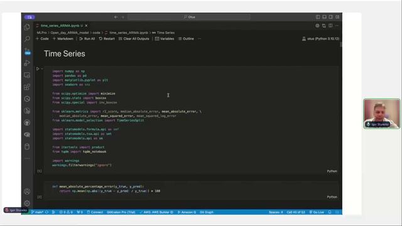
Task: Select Open_day_ARIMA_model in the breadcrumb
Action: click(x=70, y=33)
